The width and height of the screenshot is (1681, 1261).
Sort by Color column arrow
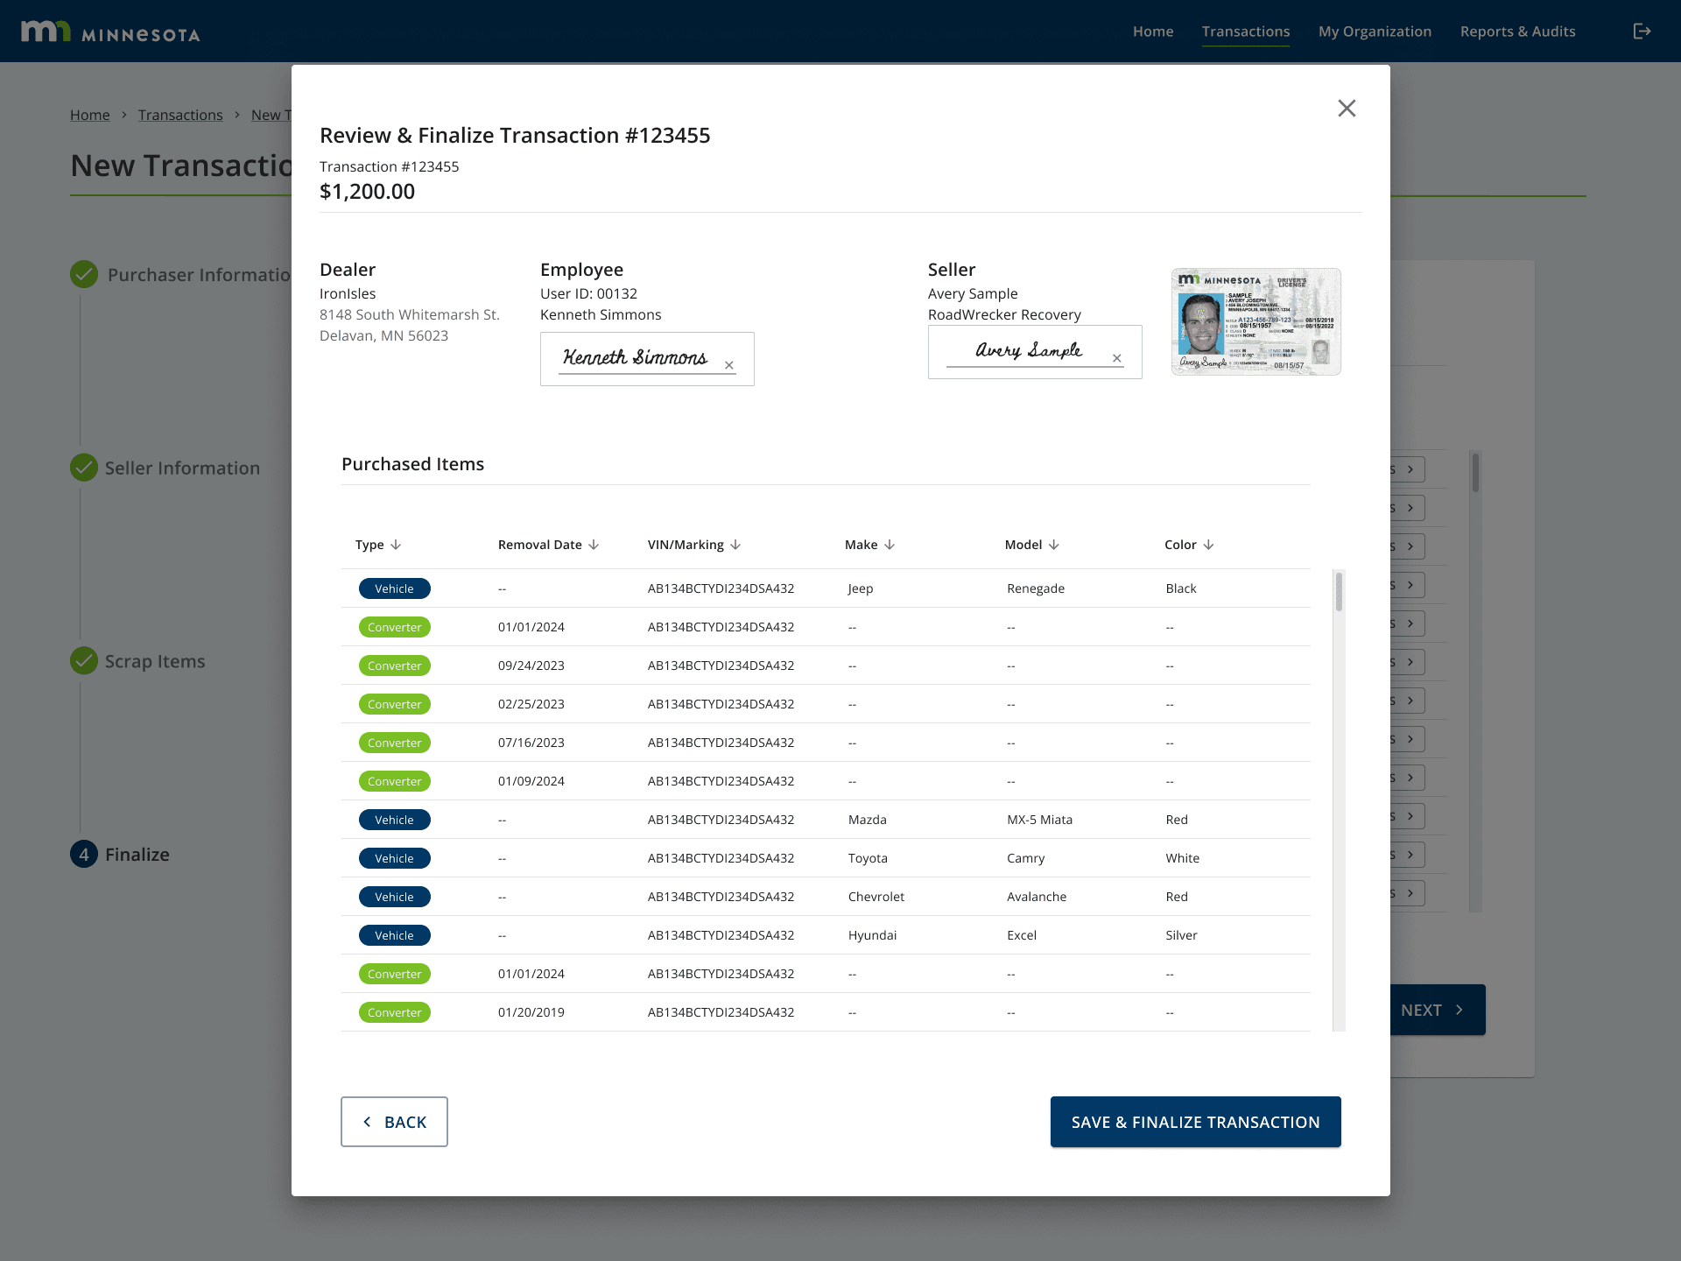(x=1209, y=545)
